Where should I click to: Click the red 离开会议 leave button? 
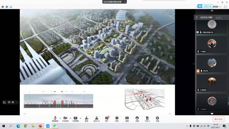coord(218,119)
